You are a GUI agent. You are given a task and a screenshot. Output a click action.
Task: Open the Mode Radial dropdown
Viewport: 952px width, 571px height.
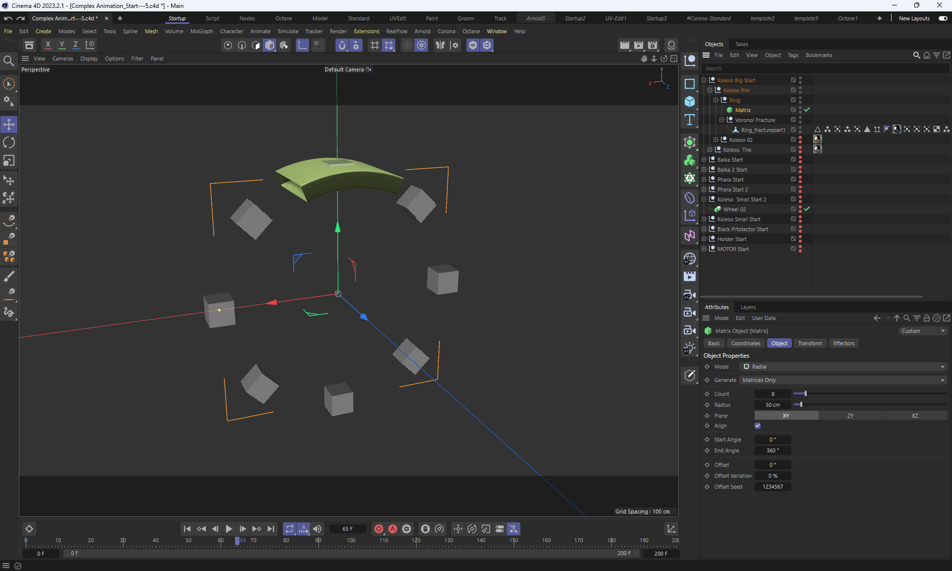[843, 367]
